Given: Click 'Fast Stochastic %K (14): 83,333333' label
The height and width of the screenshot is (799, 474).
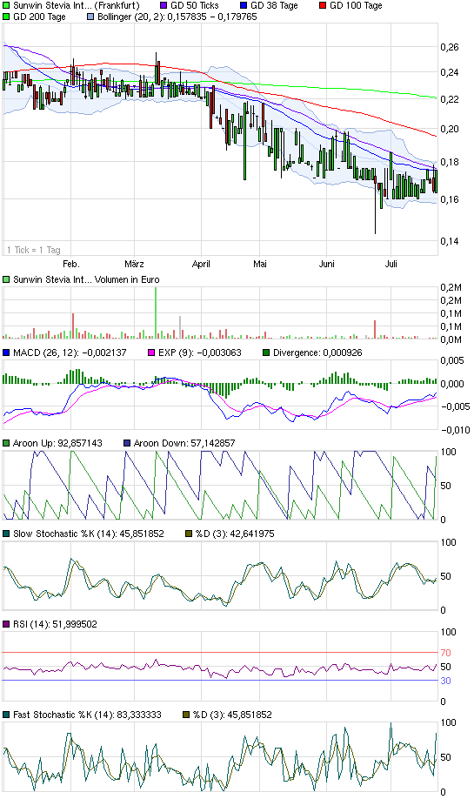Looking at the screenshot, I should (87, 715).
